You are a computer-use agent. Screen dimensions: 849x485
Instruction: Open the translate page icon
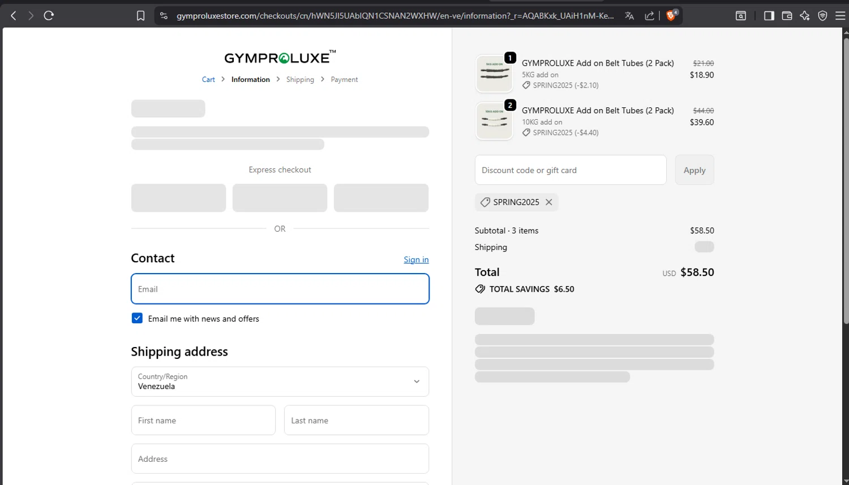tap(629, 16)
